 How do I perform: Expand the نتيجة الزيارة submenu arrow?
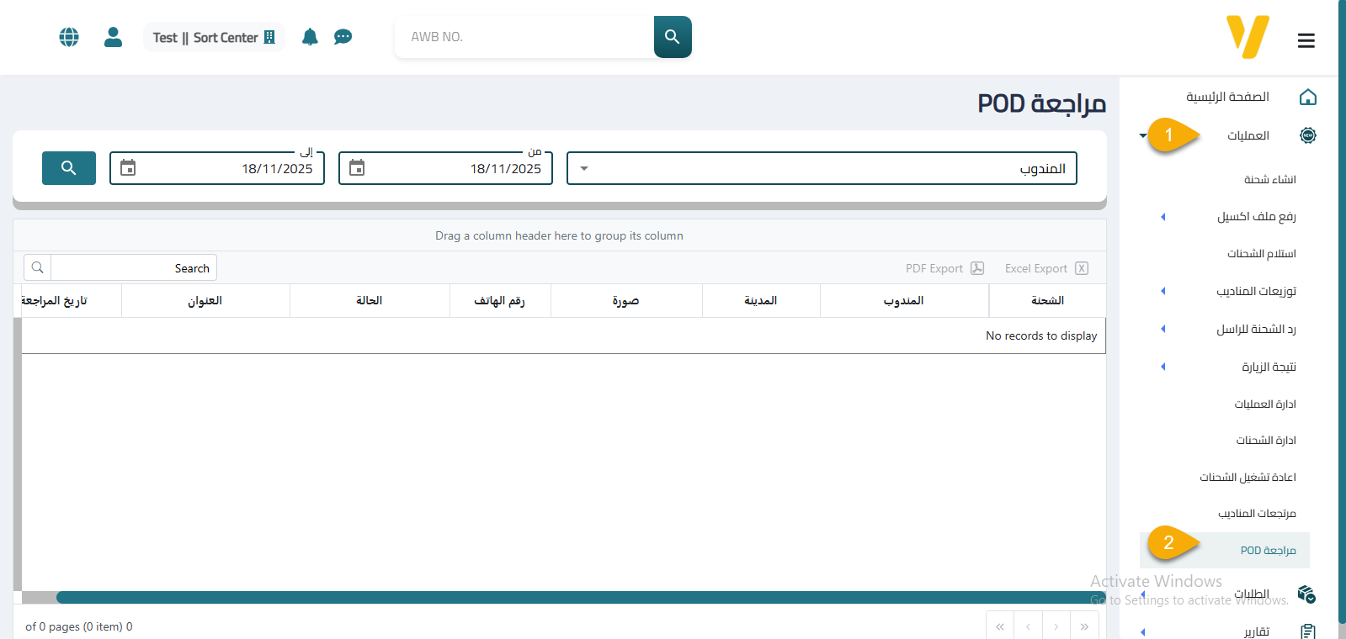click(1163, 367)
